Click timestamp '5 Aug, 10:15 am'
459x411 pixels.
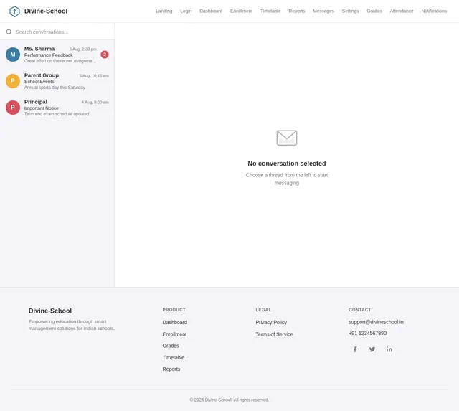[94, 75]
